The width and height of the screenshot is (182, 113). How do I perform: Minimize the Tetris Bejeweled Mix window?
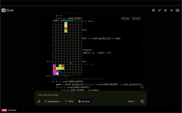tap(56, 20)
